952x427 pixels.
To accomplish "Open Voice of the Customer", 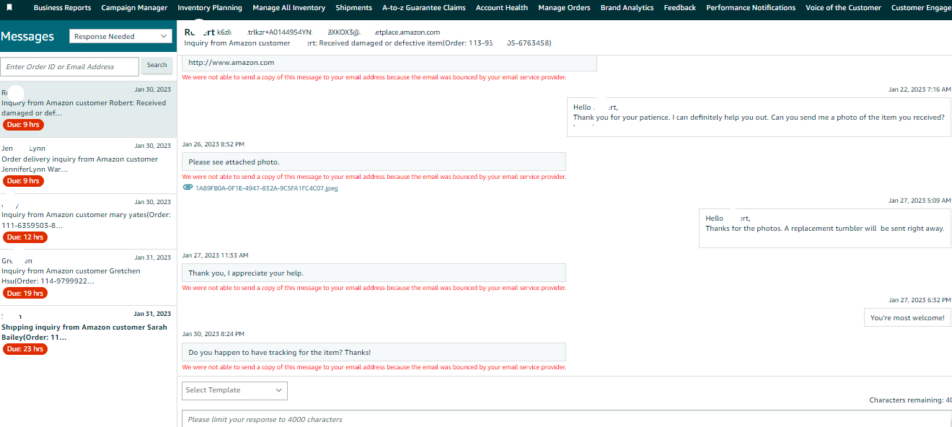I will 843,8.
